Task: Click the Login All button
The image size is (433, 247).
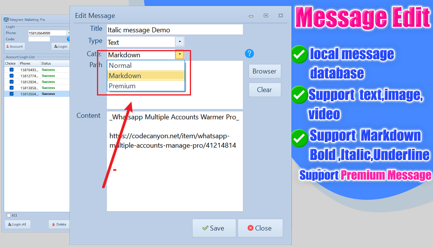Action: click(18, 224)
